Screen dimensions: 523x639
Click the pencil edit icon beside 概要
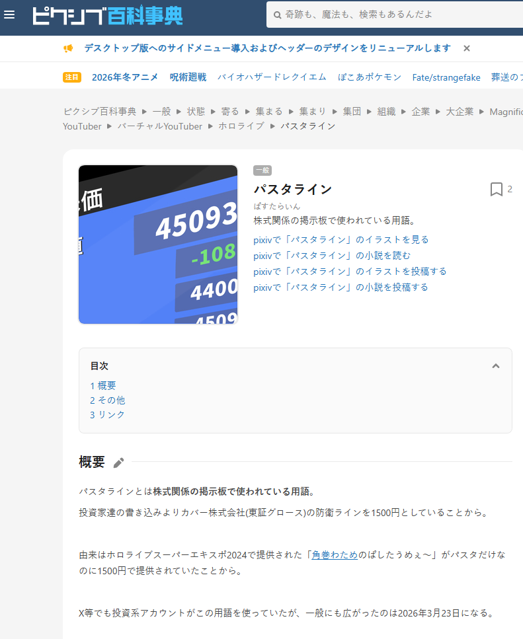click(x=118, y=463)
